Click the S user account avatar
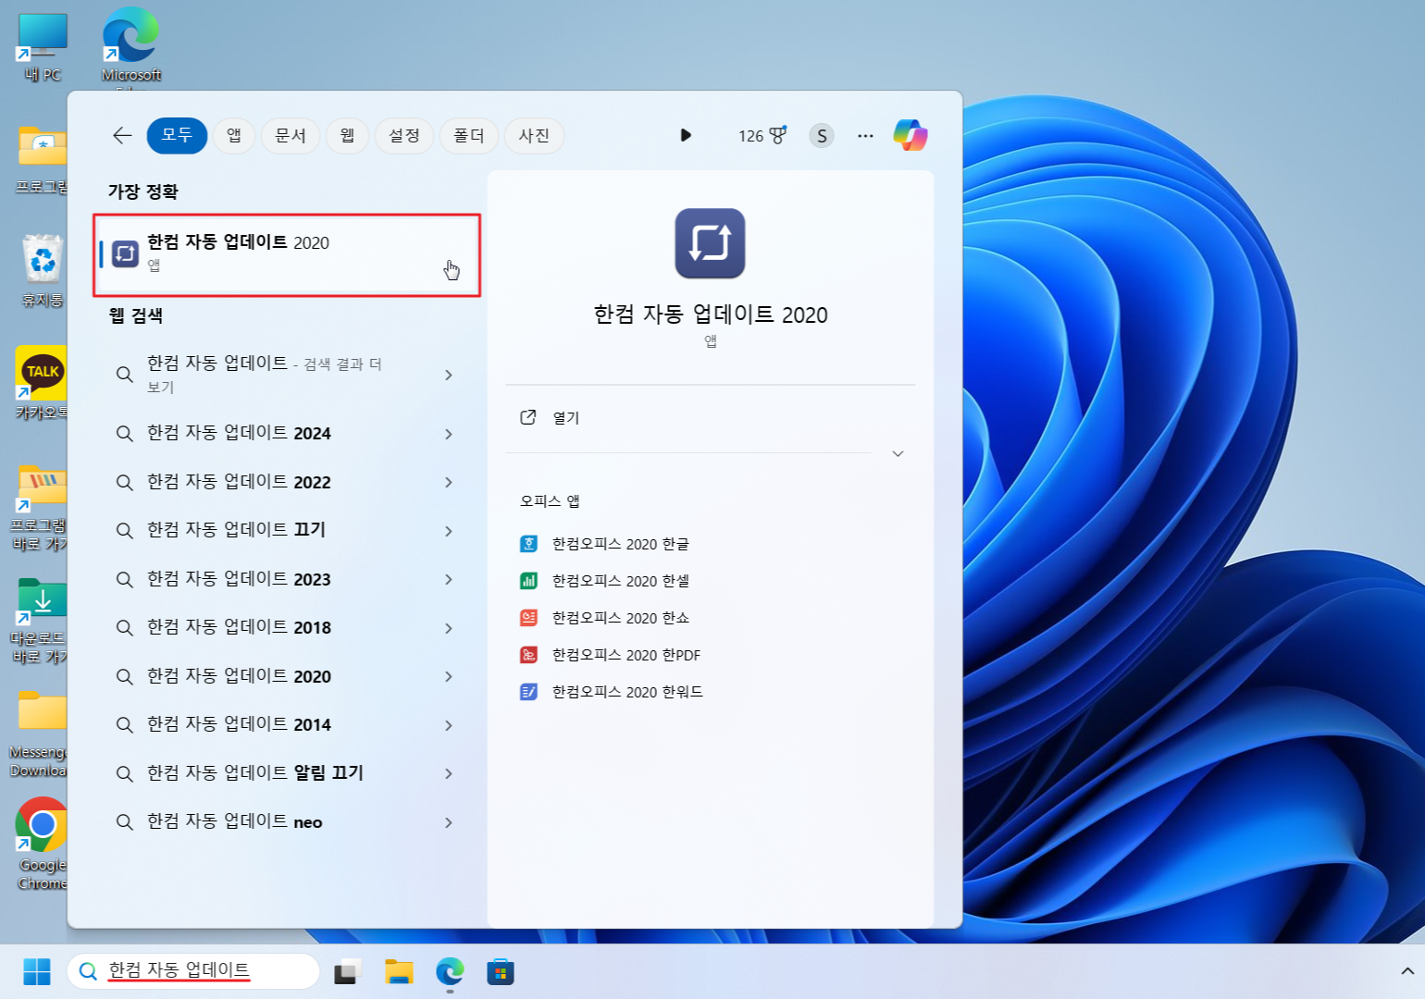The image size is (1425, 999). tap(822, 136)
